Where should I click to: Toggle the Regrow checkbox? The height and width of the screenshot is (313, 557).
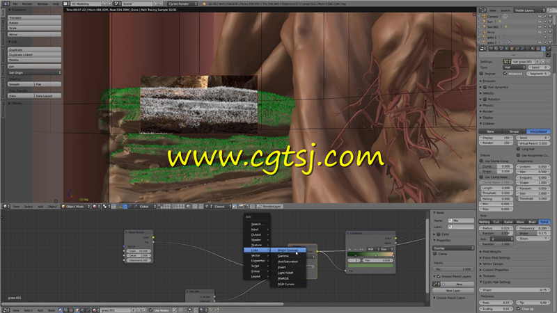(x=481, y=74)
